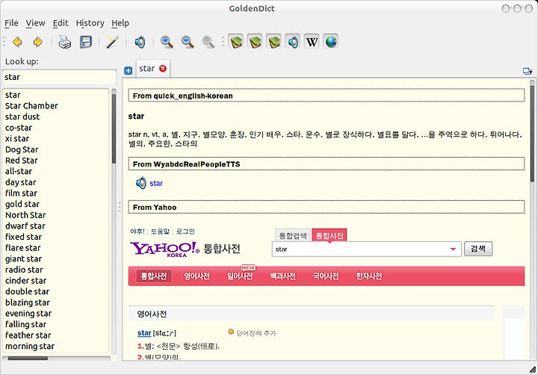Click the 야후! link
Screen dimensions: 538x375
pyautogui.click(x=137, y=232)
